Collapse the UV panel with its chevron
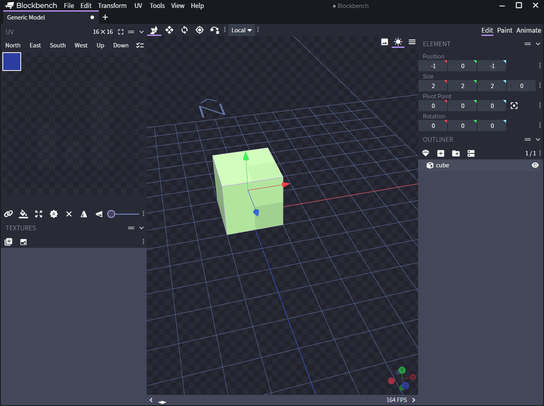 [141, 31]
